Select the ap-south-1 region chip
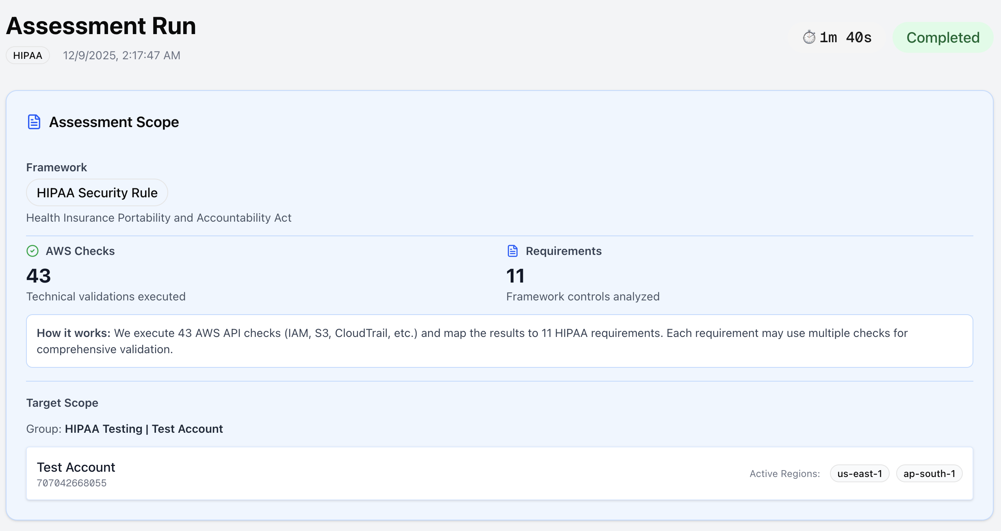The width and height of the screenshot is (1001, 531). [x=929, y=473]
